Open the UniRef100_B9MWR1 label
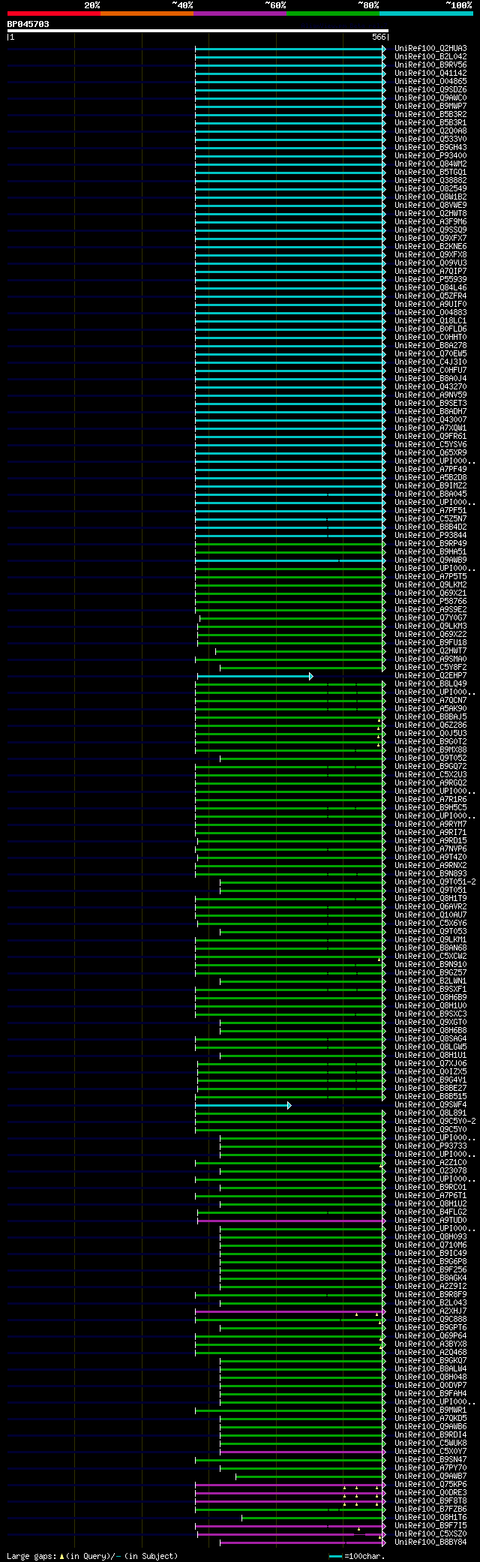The height and width of the screenshot is (1562, 480). pyautogui.click(x=430, y=1410)
